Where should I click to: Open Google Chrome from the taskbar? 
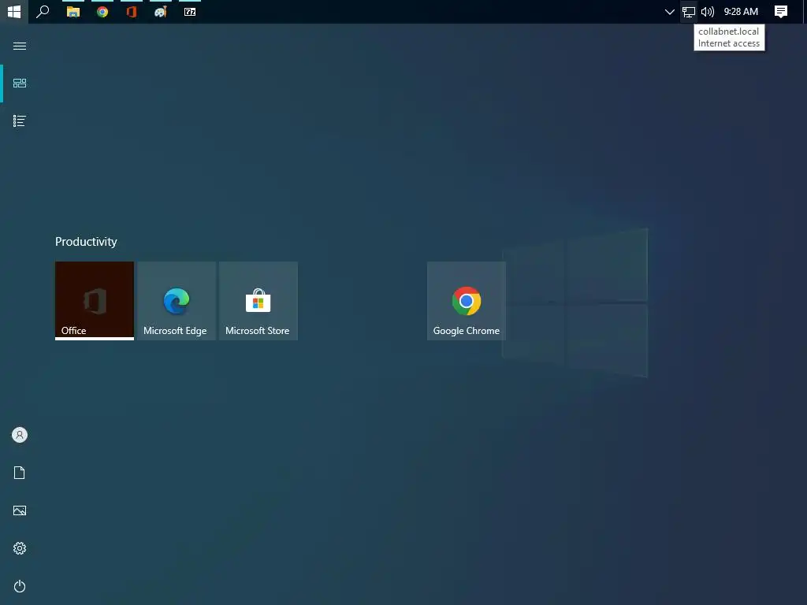pos(102,11)
